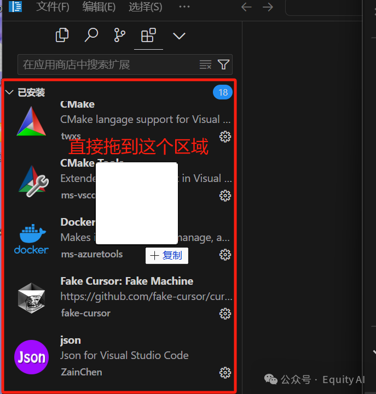Click the manage gear for CMake
The height and width of the screenshot is (394, 376).
pos(225,137)
